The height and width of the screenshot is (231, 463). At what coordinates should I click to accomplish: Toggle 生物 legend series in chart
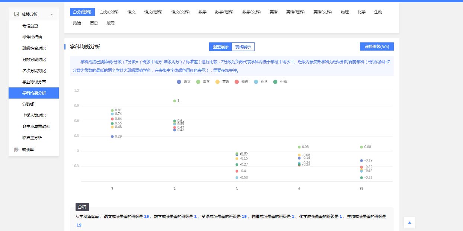click(x=280, y=82)
